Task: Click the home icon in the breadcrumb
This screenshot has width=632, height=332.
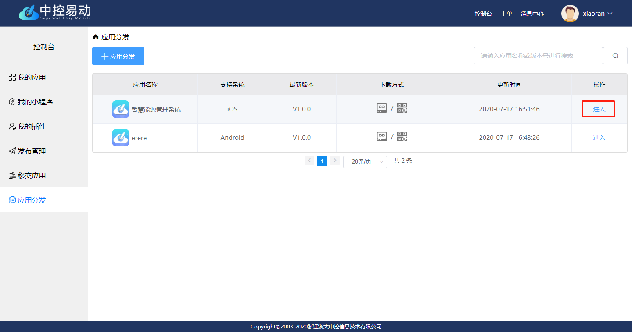Action: (96, 37)
